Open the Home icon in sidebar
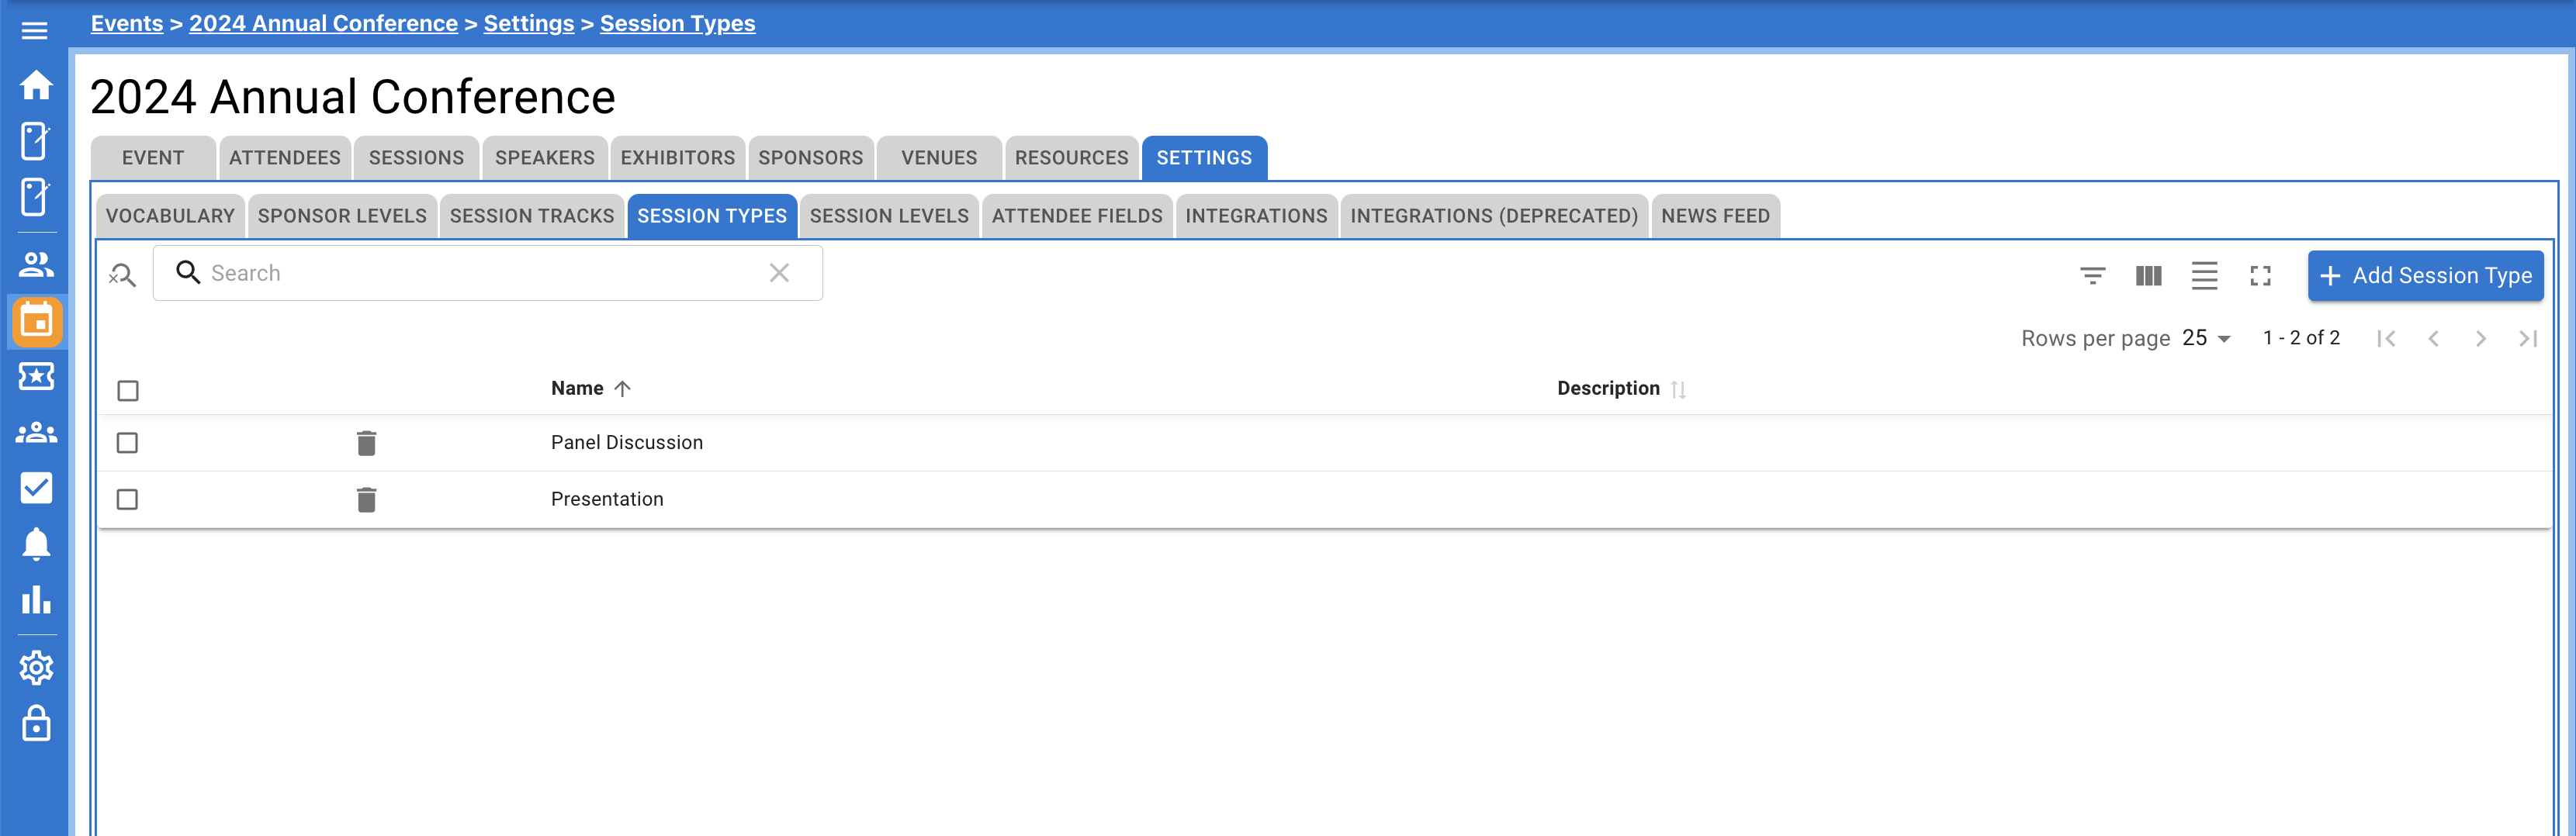Image resolution: width=2576 pixels, height=836 pixels. (36, 86)
